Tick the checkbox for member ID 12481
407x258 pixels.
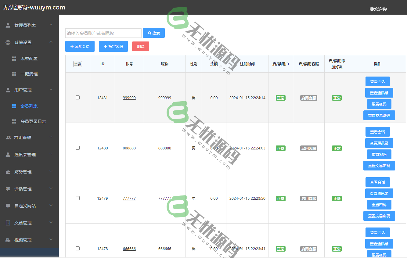[77, 98]
